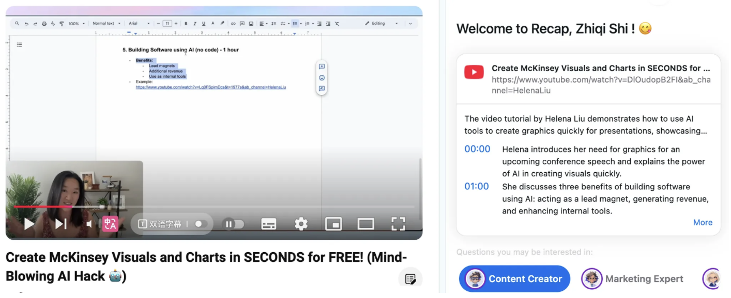731x298 pixels.
Task: Click the Play button in video player
Action: point(29,224)
